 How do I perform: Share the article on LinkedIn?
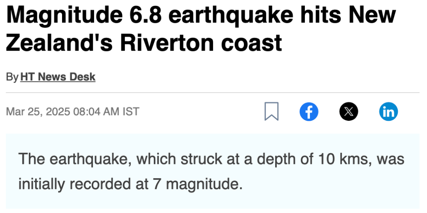point(389,112)
